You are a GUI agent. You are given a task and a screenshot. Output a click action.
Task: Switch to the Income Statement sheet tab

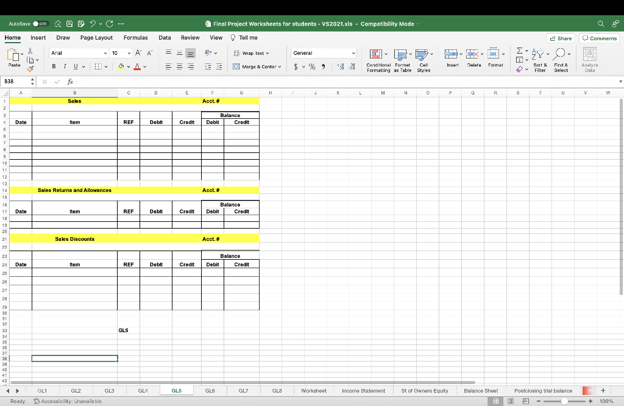point(363,391)
